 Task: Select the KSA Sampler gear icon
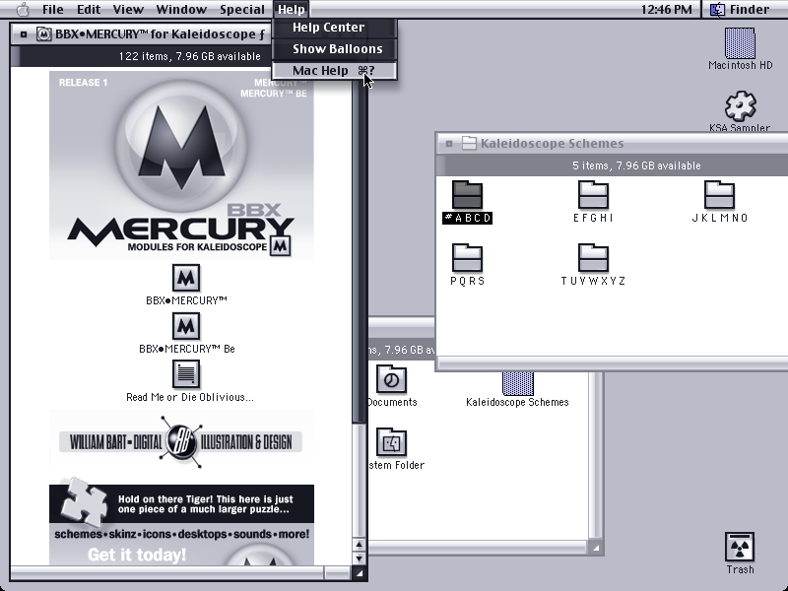click(x=740, y=106)
